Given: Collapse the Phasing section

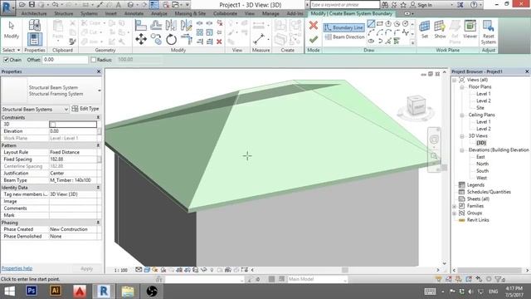Looking at the screenshot, I should 98,223.
